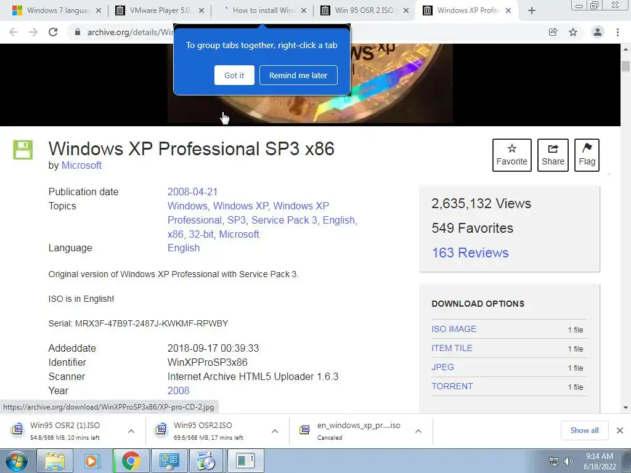Switch to the Win 95 OSR 2 ISO tab
This screenshot has height=473, width=631.
[x=364, y=10]
